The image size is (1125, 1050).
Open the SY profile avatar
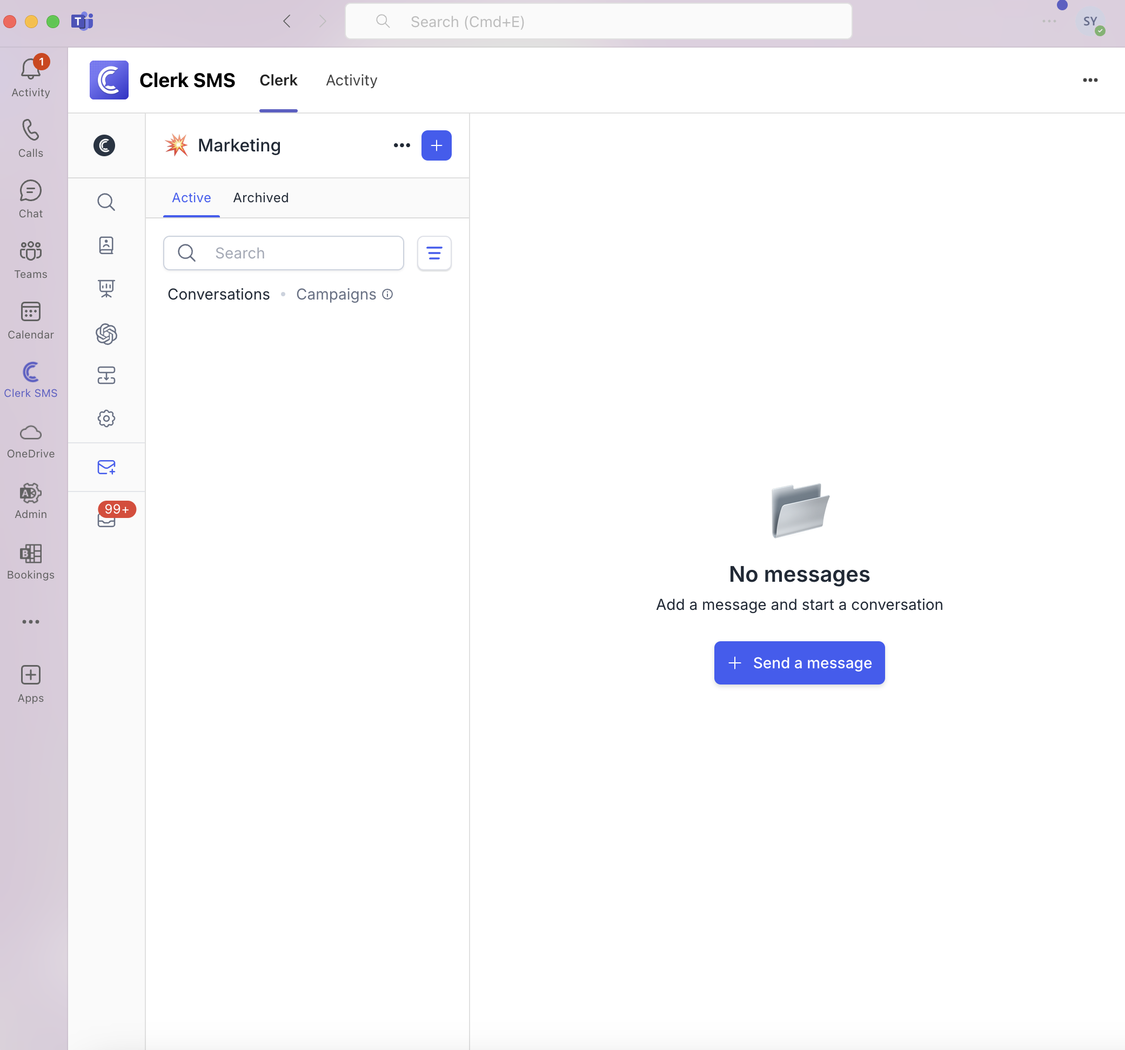click(1090, 22)
